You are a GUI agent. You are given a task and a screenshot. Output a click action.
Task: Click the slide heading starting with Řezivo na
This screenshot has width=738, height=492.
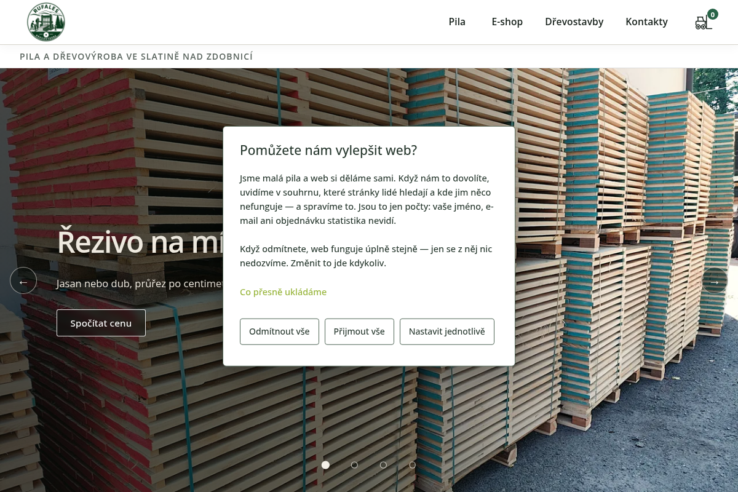[140, 241]
